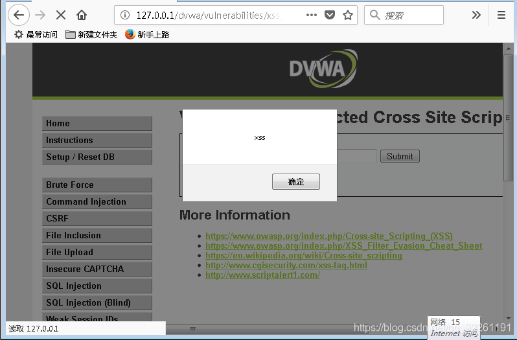The width and height of the screenshot is (517, 340).
Task: Open the File Upload menu item
Action: pyautogui.click(x=97, y=252)
